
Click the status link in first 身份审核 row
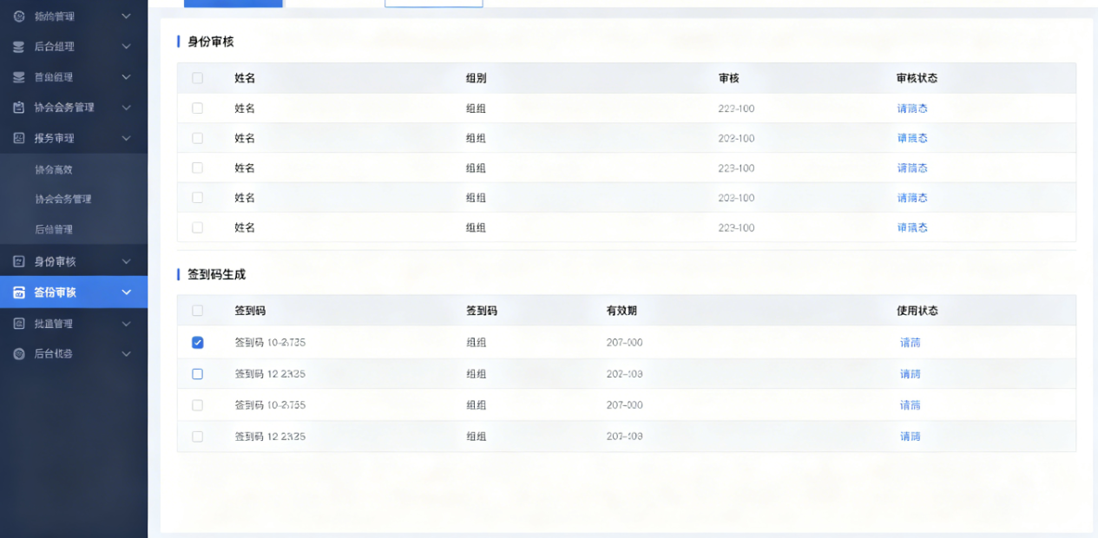click(x=912, y=108)
